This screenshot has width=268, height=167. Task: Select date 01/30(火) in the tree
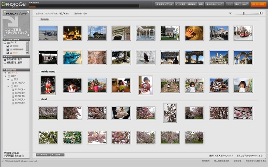20,83
